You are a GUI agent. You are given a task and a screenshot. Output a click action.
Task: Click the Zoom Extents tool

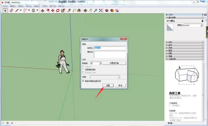click(x=101, y=11)
